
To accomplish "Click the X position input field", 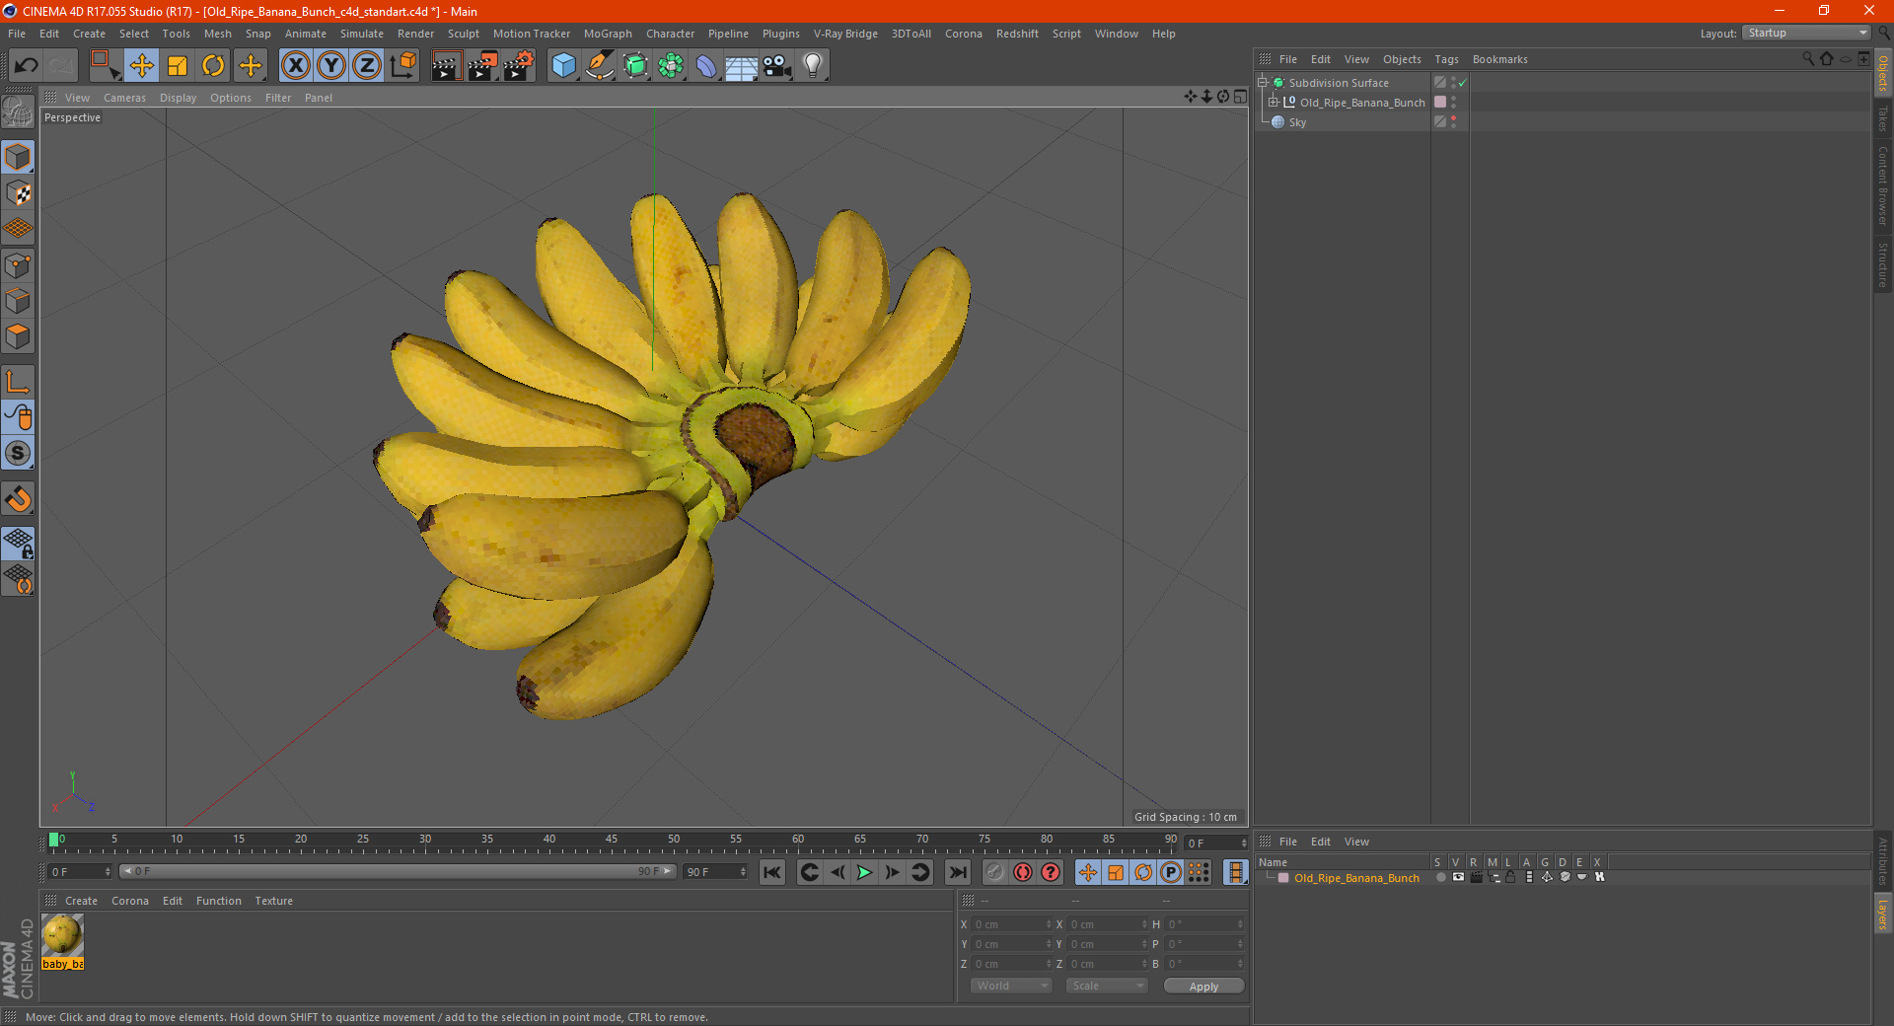I will (1011, 924).
